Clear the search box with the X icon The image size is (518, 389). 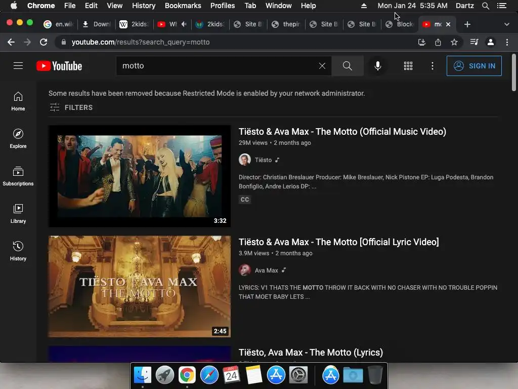click(322, 66)
